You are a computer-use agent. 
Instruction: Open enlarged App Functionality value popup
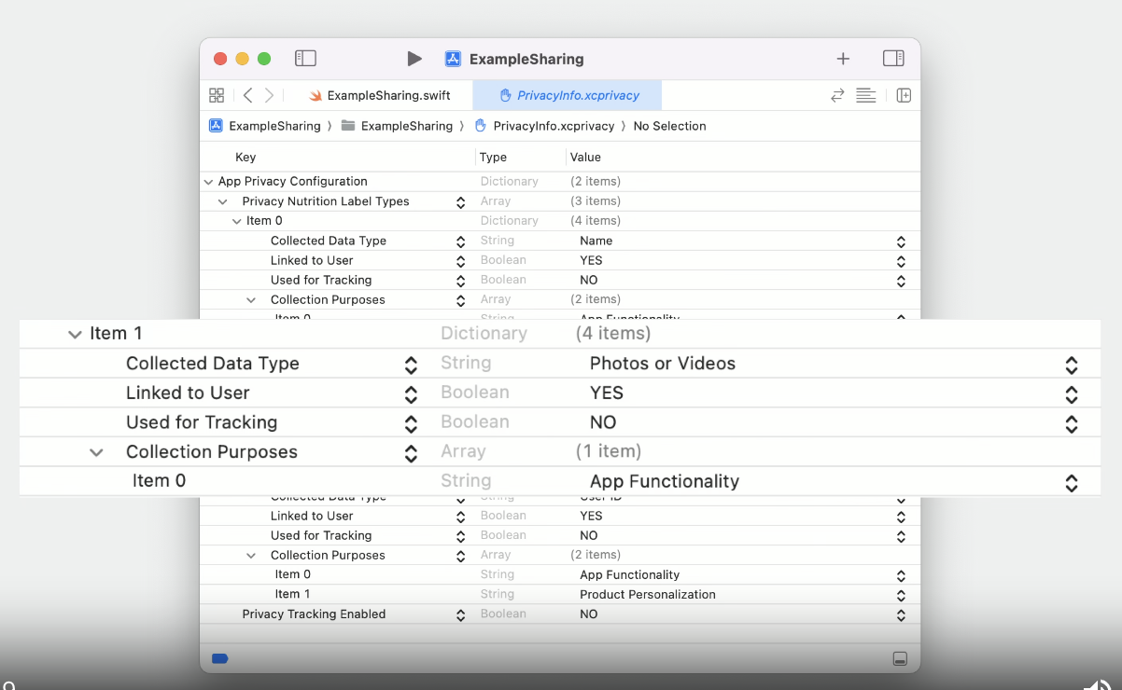tap(1072, 483)
